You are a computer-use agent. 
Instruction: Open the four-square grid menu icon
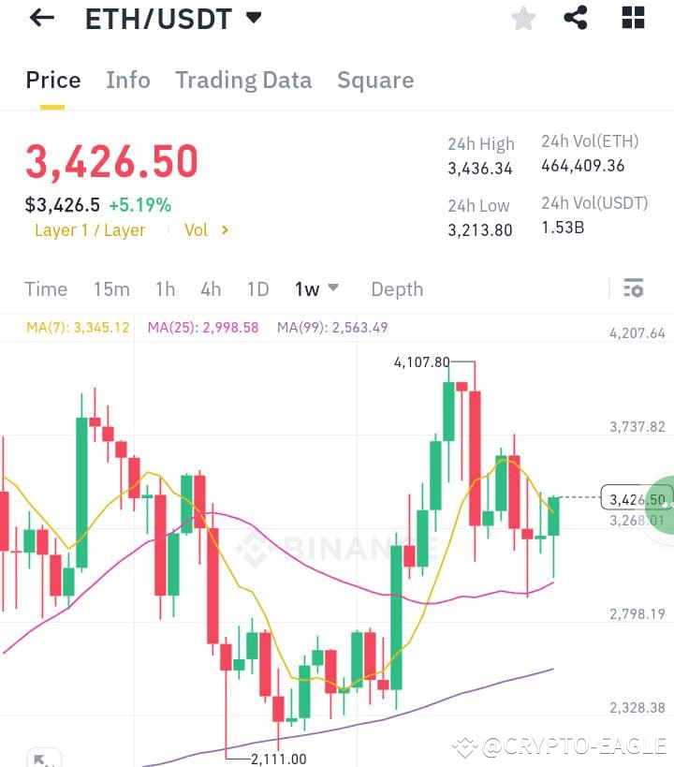tap(633, 18)
